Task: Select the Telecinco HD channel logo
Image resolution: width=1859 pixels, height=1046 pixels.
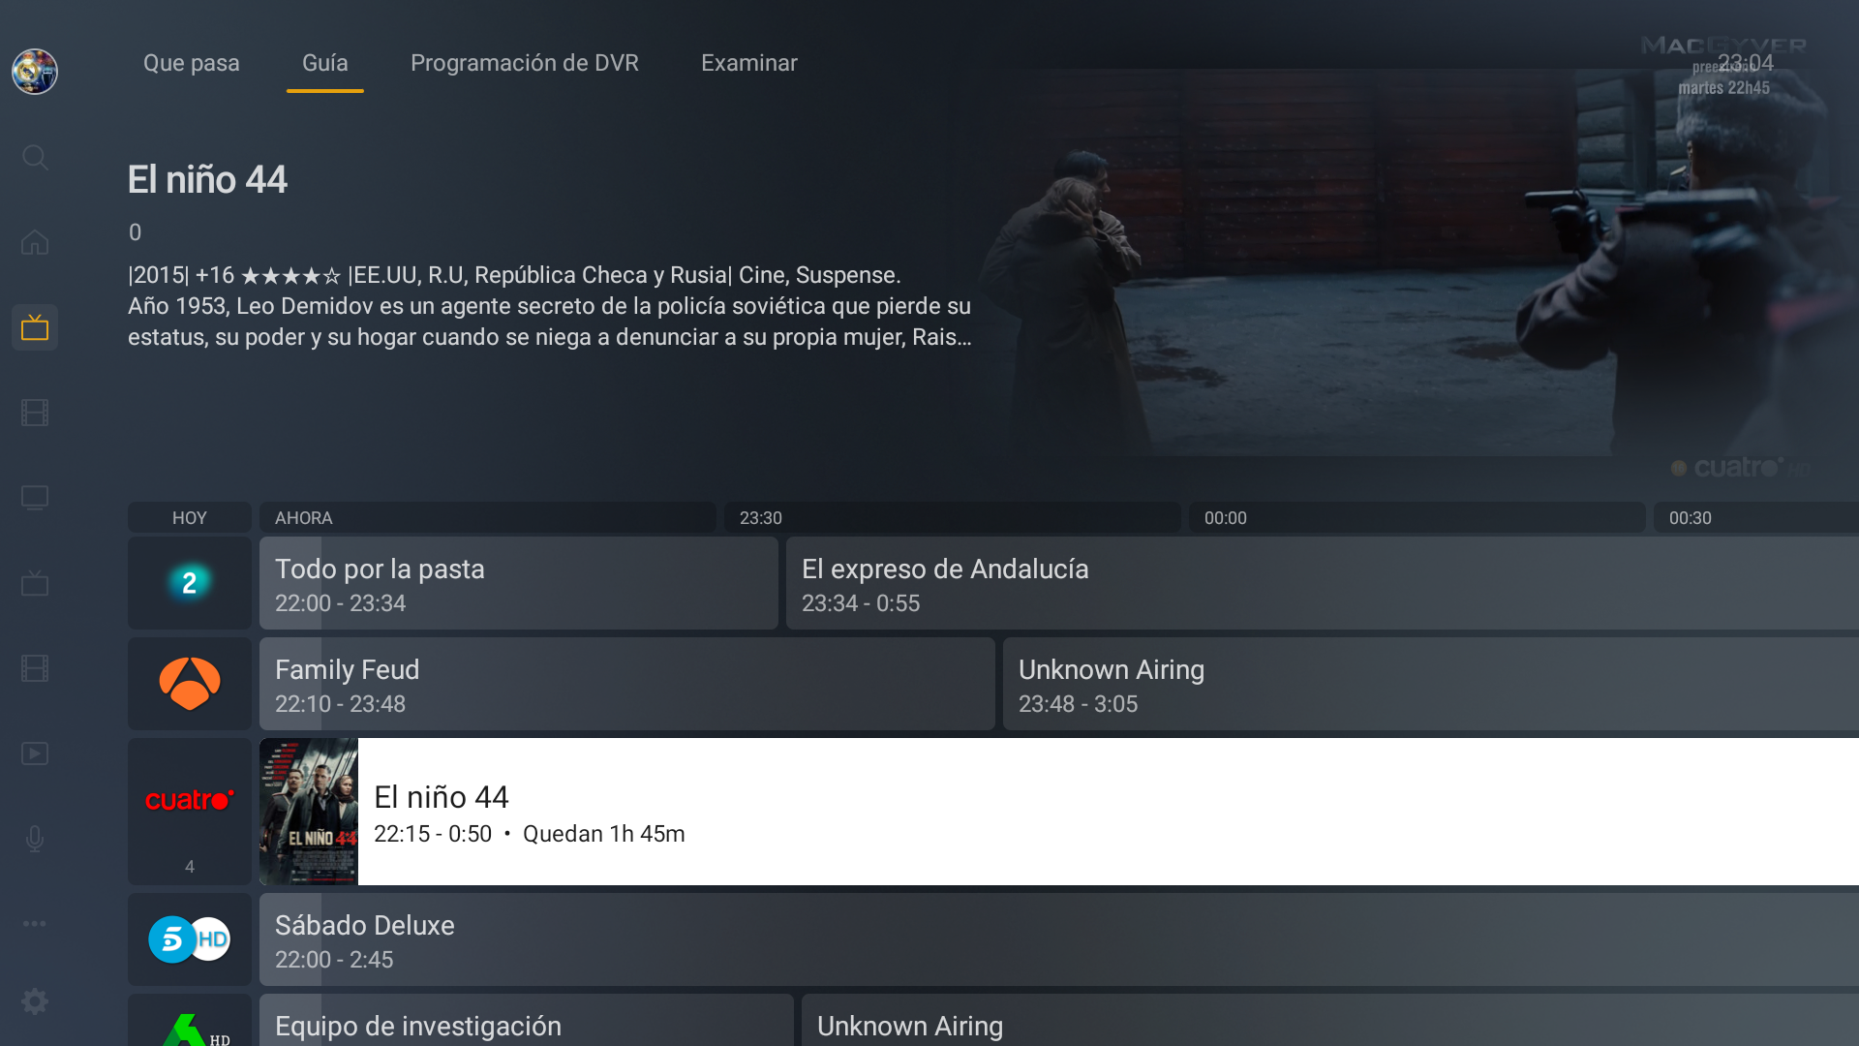Action: (190, 939)
